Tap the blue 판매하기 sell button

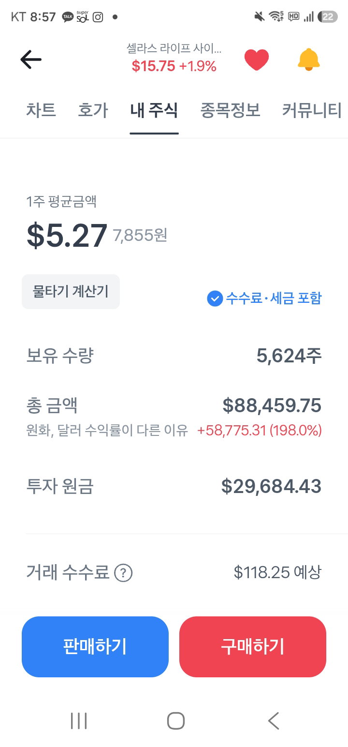tap(95, 646)
